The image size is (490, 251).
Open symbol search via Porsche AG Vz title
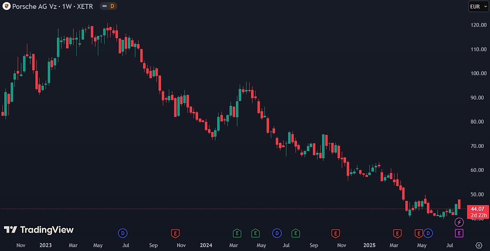[x=35, y=6]
